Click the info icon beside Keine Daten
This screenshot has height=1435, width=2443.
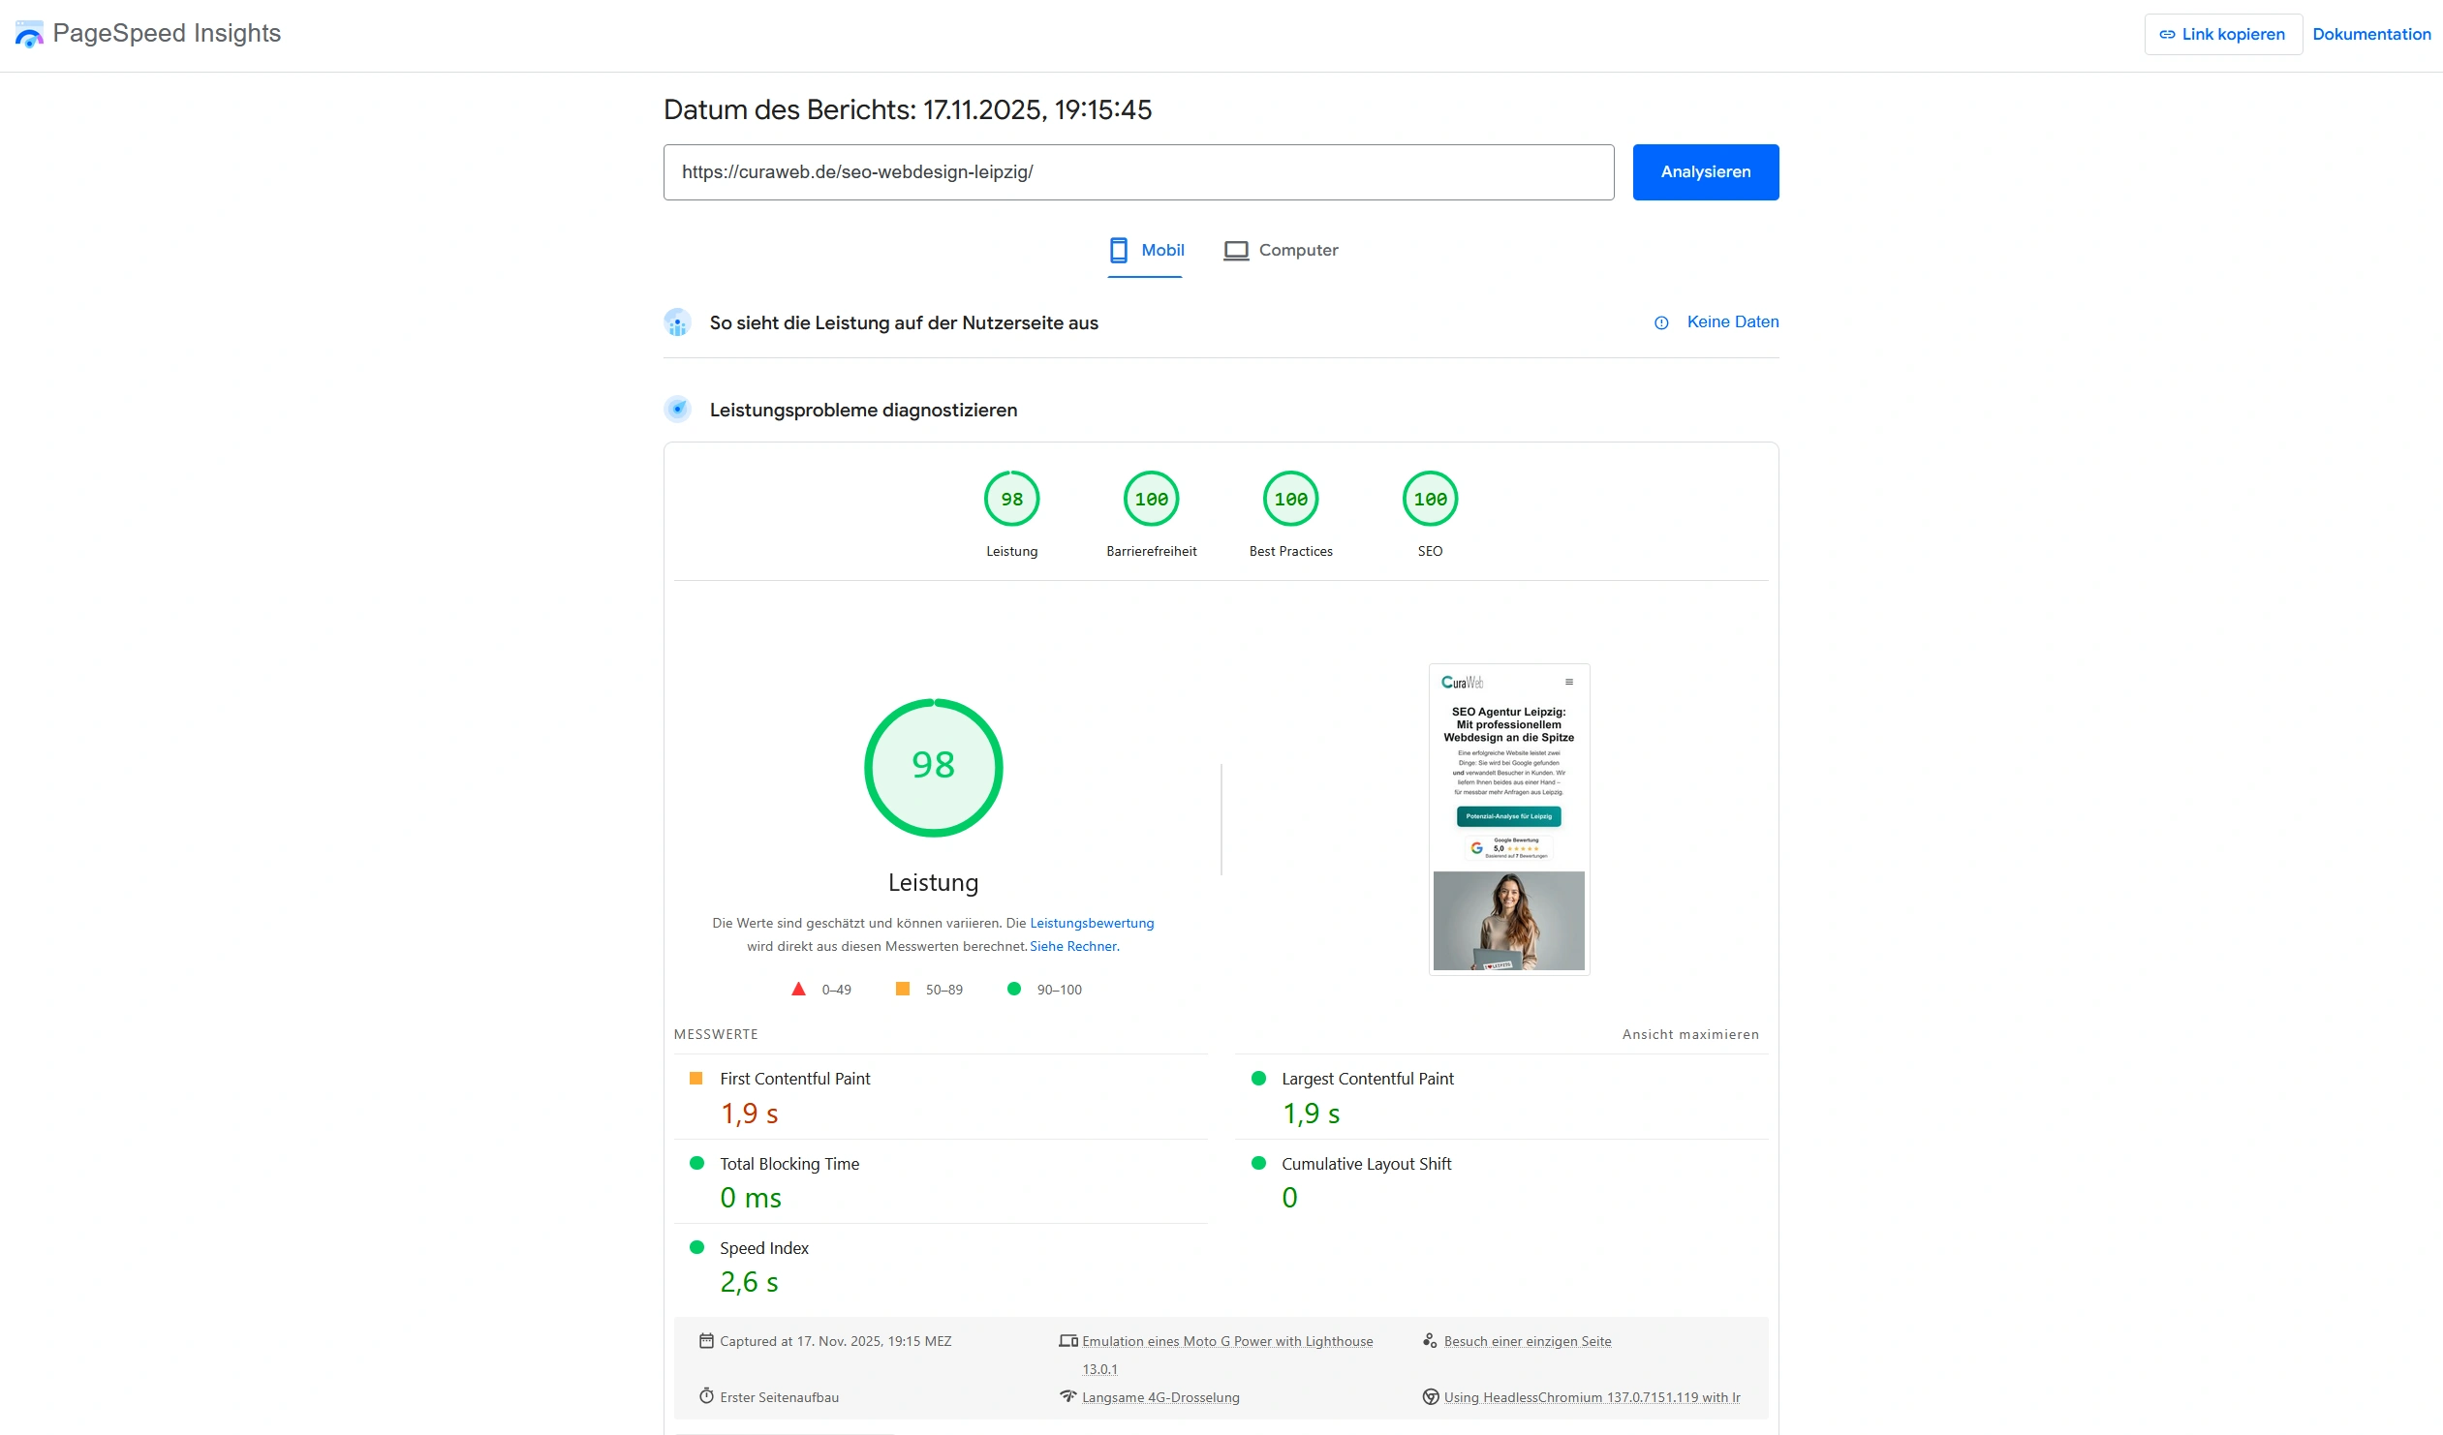1660,322
